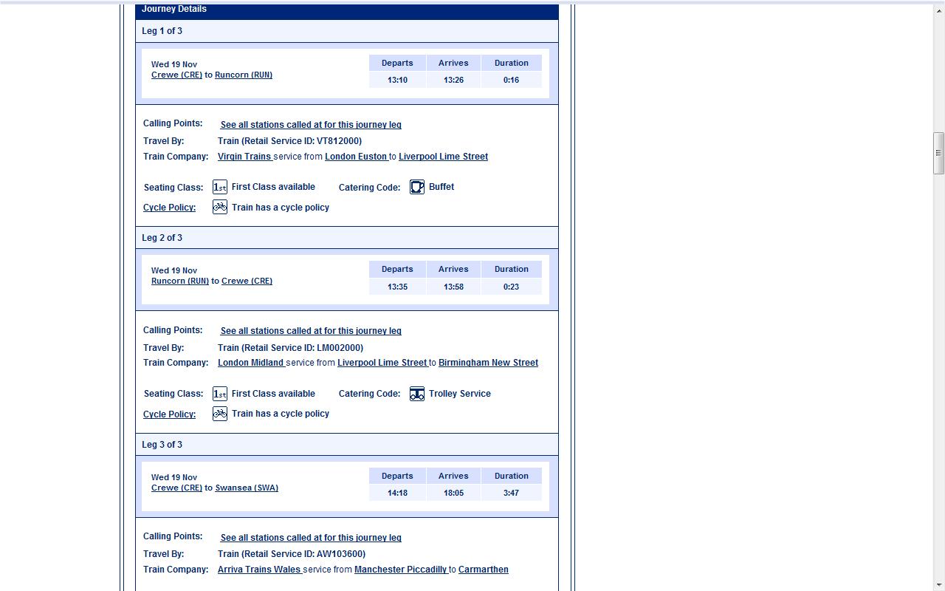
Task: Click the scrollbar down arrow
Action: pyautogui.click(x=938, y=585)
